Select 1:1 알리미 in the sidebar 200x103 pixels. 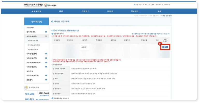point(30,28)
